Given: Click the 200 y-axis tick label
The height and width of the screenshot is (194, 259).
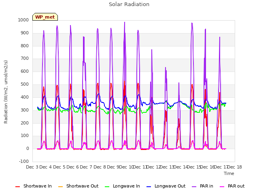Looking at the screenshot, I should [x=25, y=123].
